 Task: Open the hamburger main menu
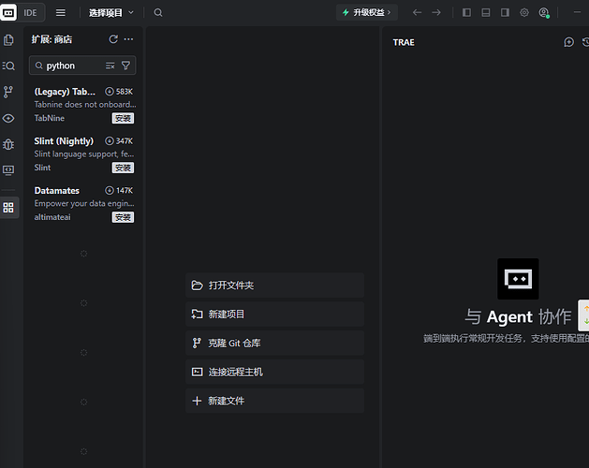click(x=61, y=13)
